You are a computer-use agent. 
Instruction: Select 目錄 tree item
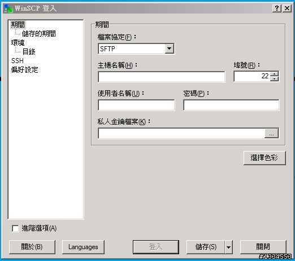tap(29, 51)
